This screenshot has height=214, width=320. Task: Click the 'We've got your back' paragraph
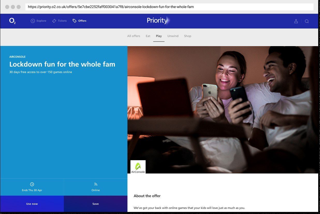point(189,208)
